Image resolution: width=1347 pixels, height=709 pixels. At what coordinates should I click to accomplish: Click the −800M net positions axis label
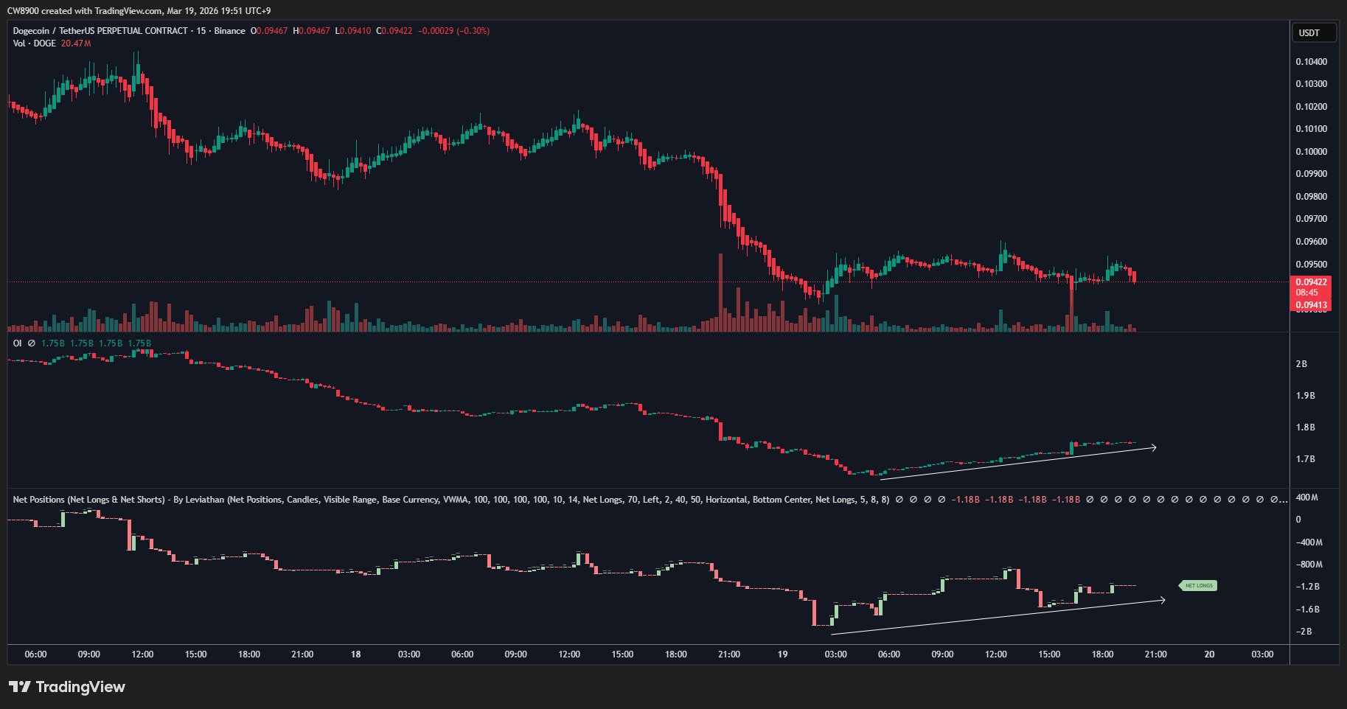(x=1309, y=565)
